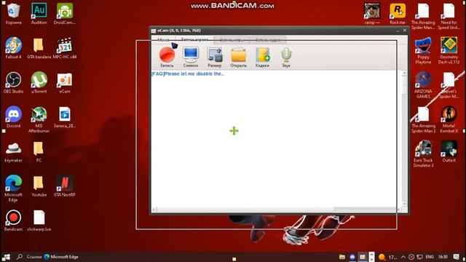
Task: Switch to Discord in the taskbar
Action: point(352,257)
